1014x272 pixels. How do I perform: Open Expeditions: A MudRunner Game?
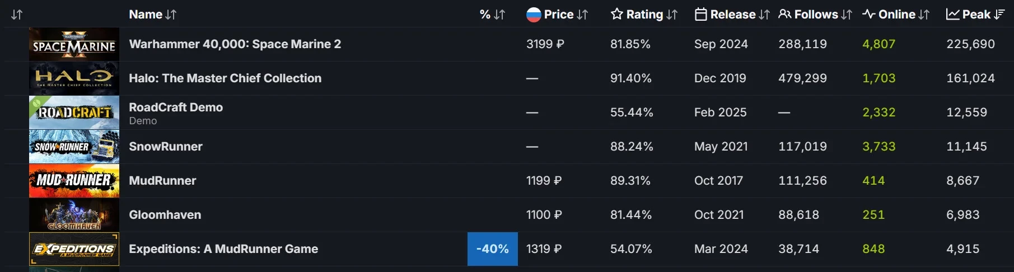pyautogui.click(x=223, y=249)
